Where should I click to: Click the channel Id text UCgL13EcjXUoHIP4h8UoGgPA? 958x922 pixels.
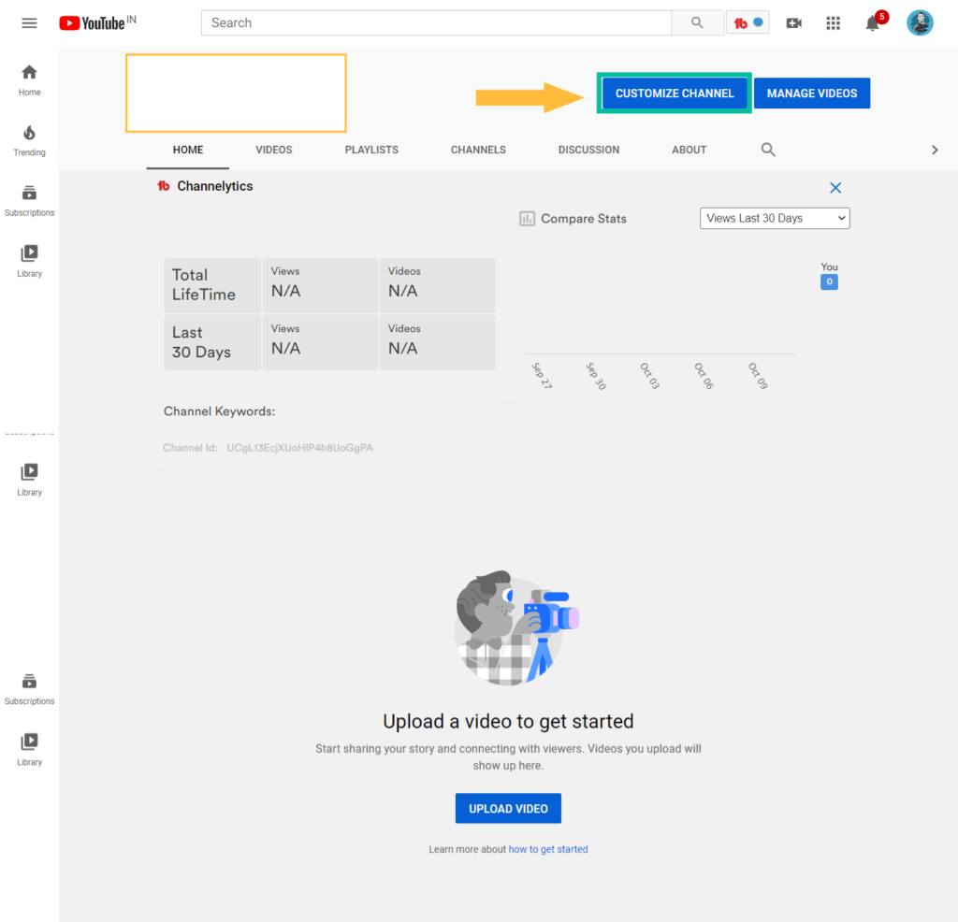coord(299,448)
